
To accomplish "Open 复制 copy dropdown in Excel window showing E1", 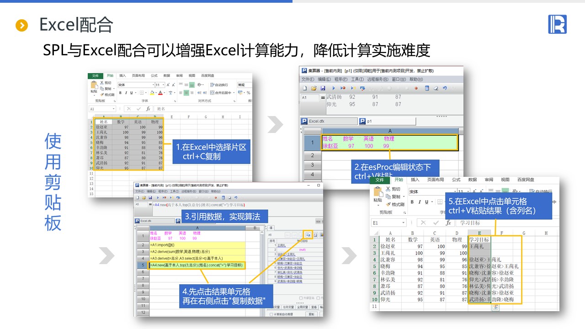I will coord(404,196).
